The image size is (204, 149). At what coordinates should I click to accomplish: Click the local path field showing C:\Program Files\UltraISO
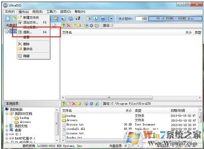pos(156,104)
